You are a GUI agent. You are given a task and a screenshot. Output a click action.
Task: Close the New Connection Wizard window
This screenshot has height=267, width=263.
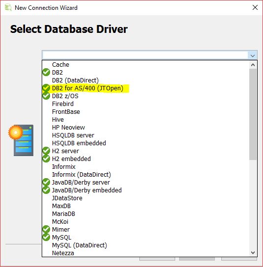click(x=255, y=7)
